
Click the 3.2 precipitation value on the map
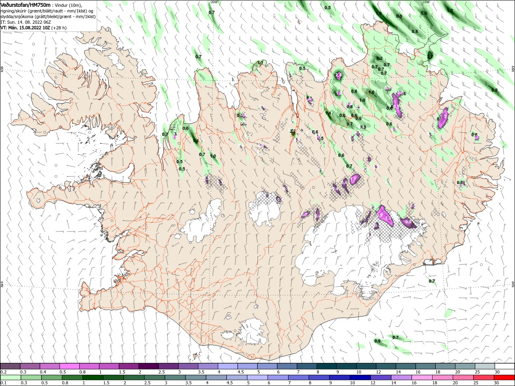tap(293, 131)
